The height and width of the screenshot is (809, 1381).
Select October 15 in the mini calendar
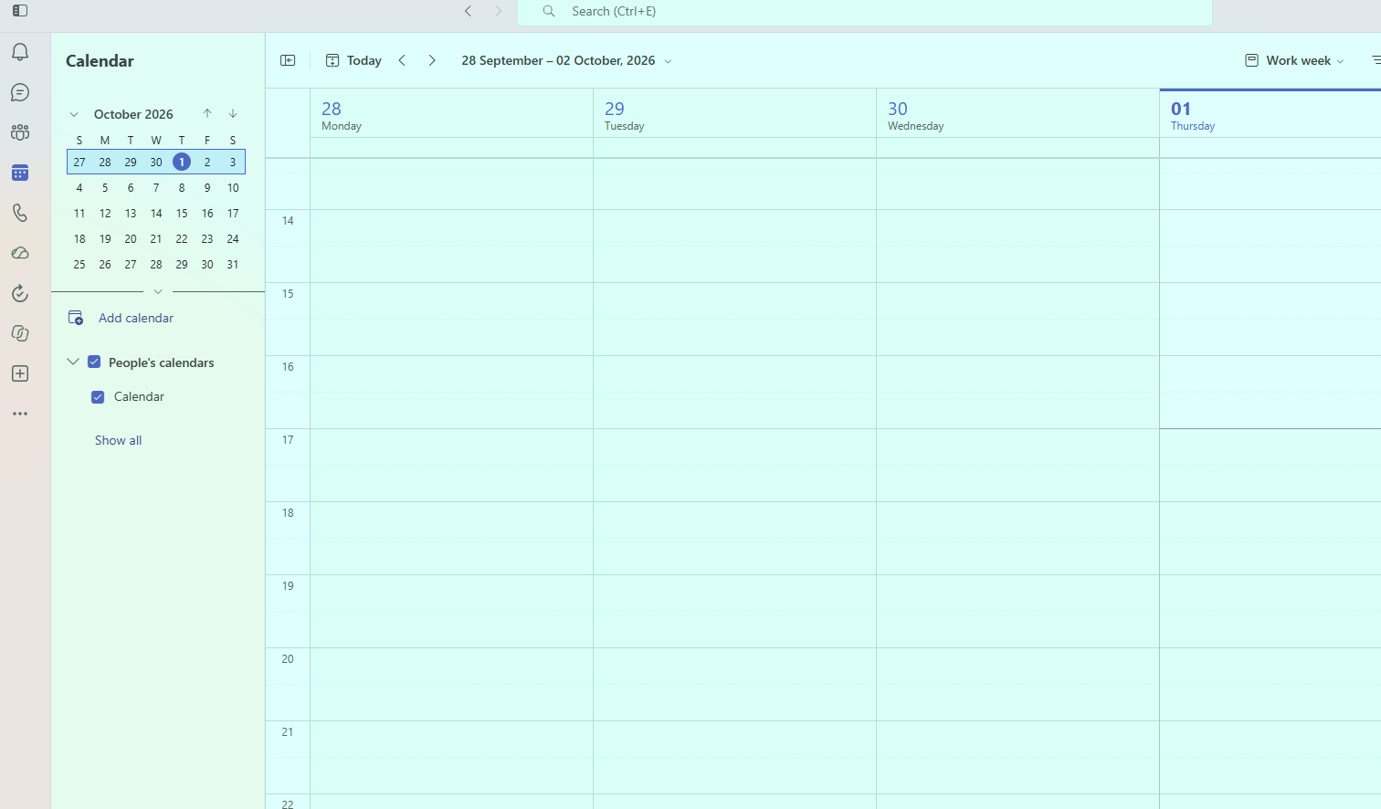[x=182, y=213]
